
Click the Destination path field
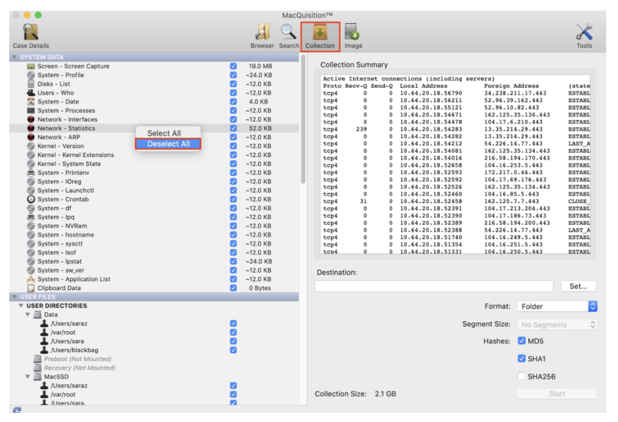point(434,286)
